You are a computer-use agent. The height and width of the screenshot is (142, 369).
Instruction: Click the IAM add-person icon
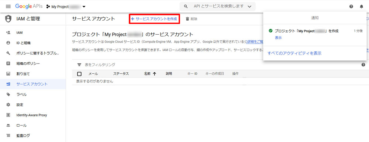(x=8, y=32)
